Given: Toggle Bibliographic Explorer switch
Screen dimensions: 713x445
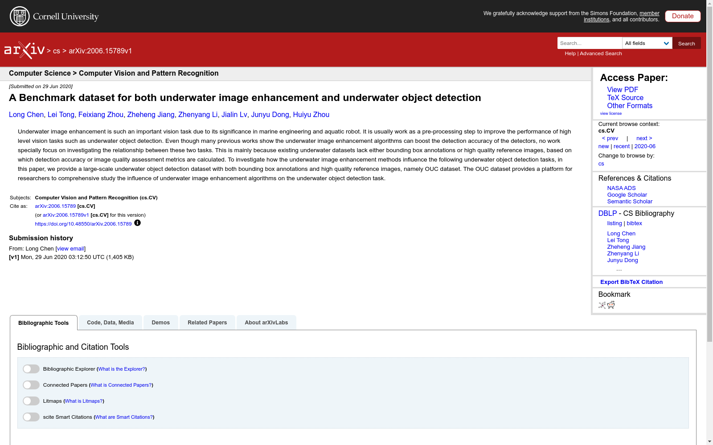Looking at the screenshot, I should [x=31, y=369].
